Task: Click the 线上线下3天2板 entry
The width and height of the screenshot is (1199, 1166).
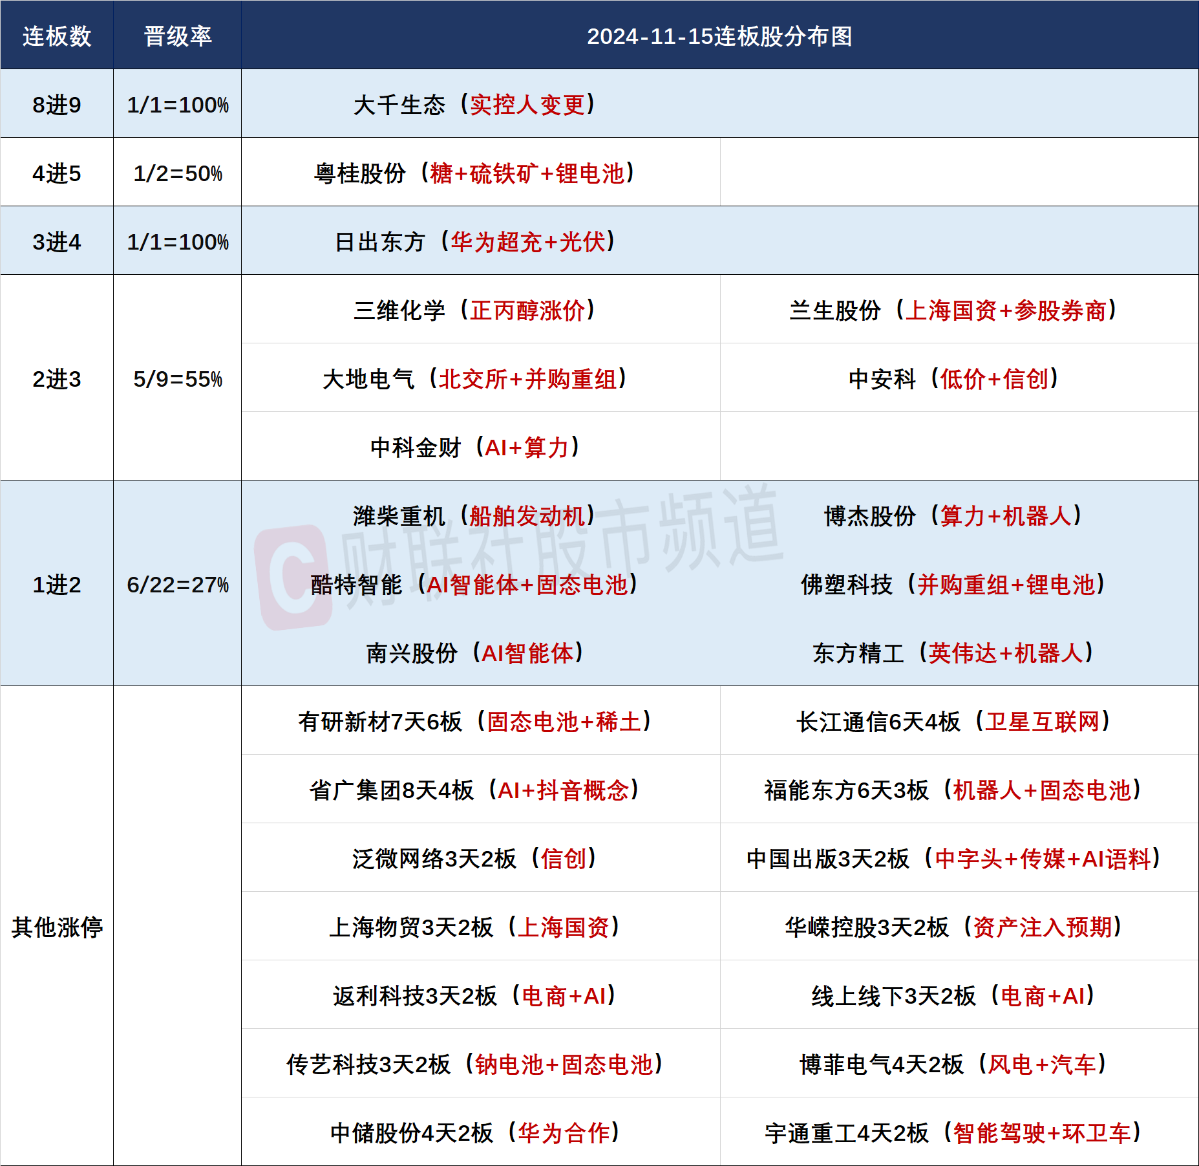Action: pos(953,996)
